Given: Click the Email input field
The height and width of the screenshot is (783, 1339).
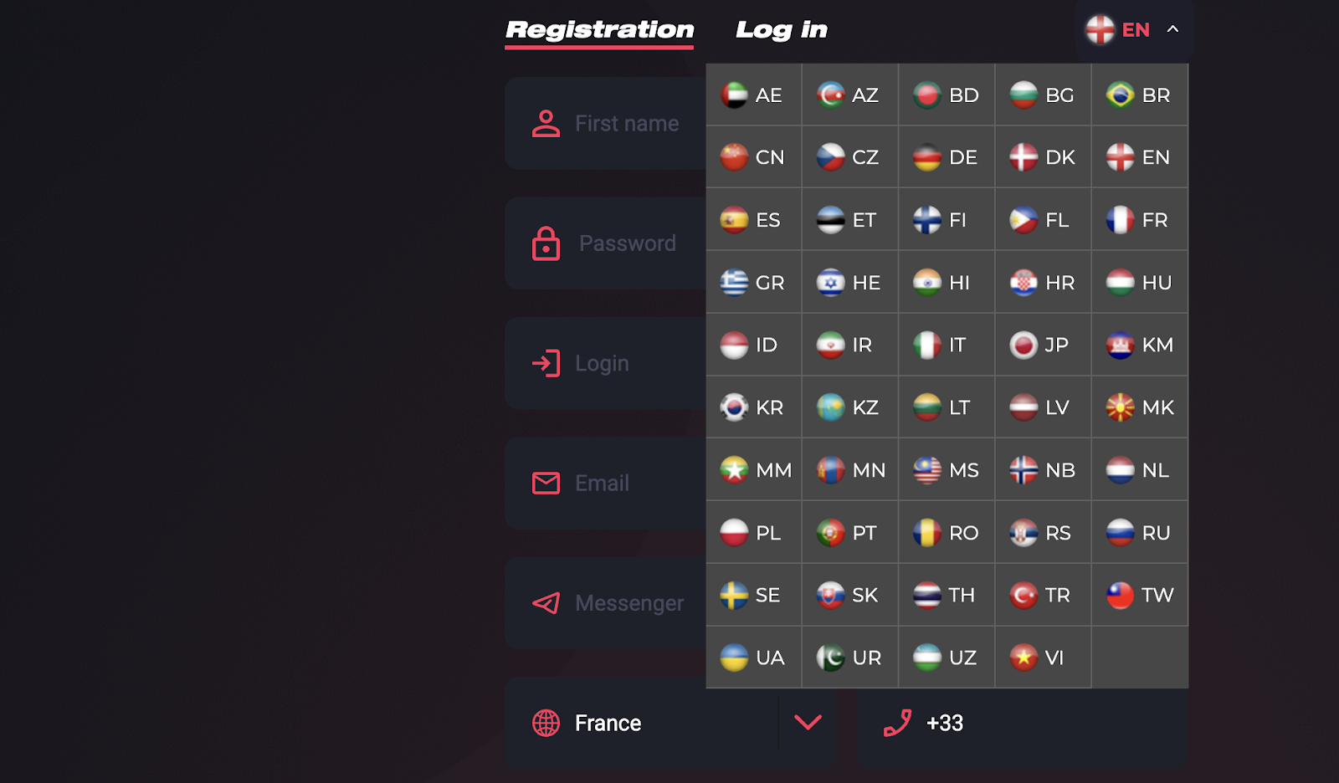Looking at the screenshot, I should click(x=605, y=484).
